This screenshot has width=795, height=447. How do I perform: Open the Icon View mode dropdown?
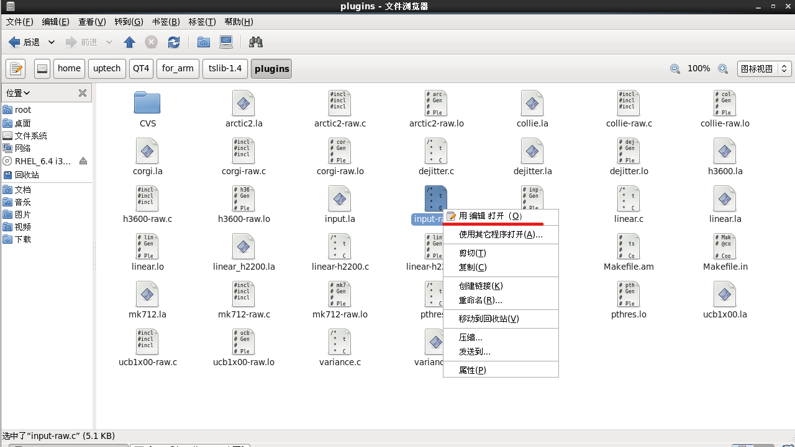[x=764, y=69]
